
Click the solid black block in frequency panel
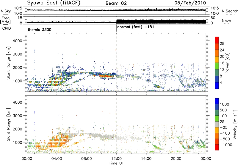161,21
